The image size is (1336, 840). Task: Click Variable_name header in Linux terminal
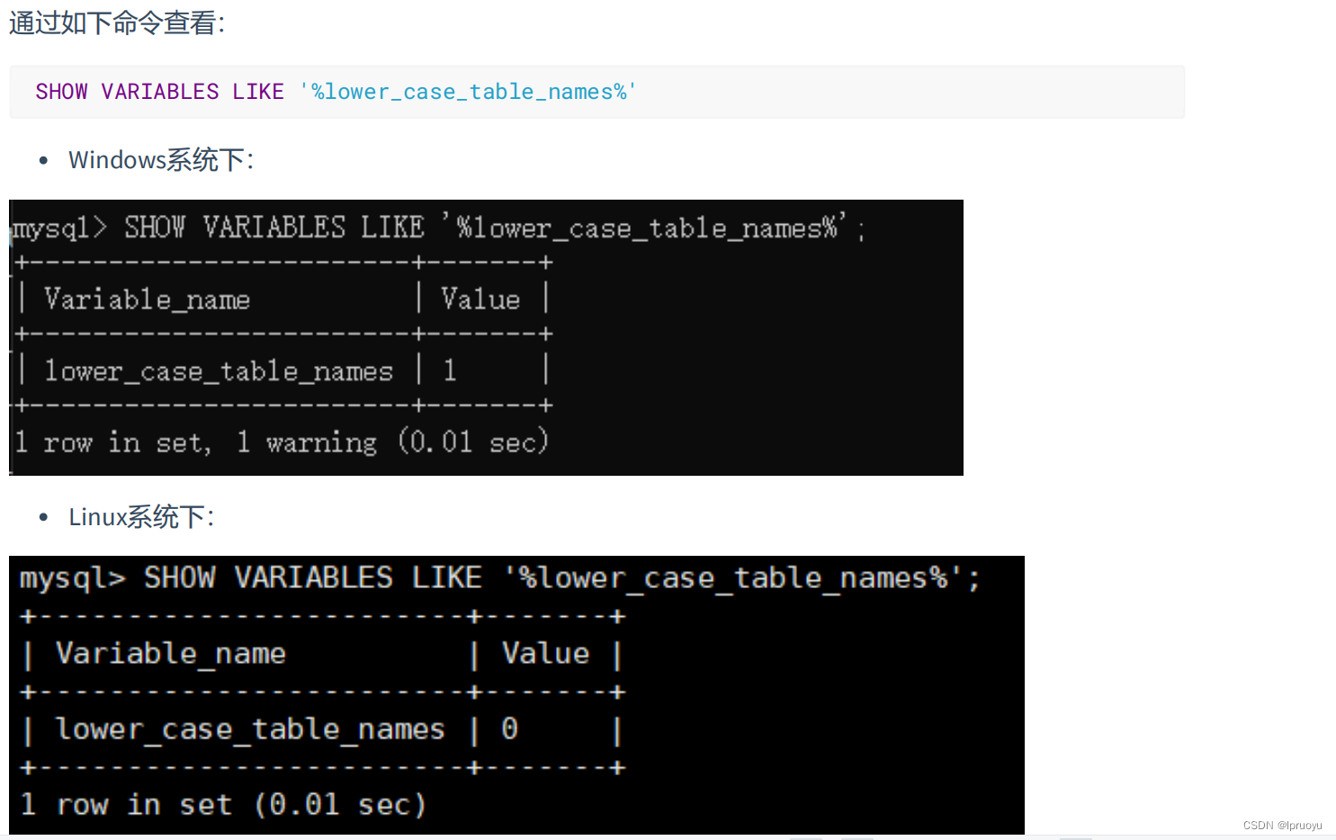point(171,654)
